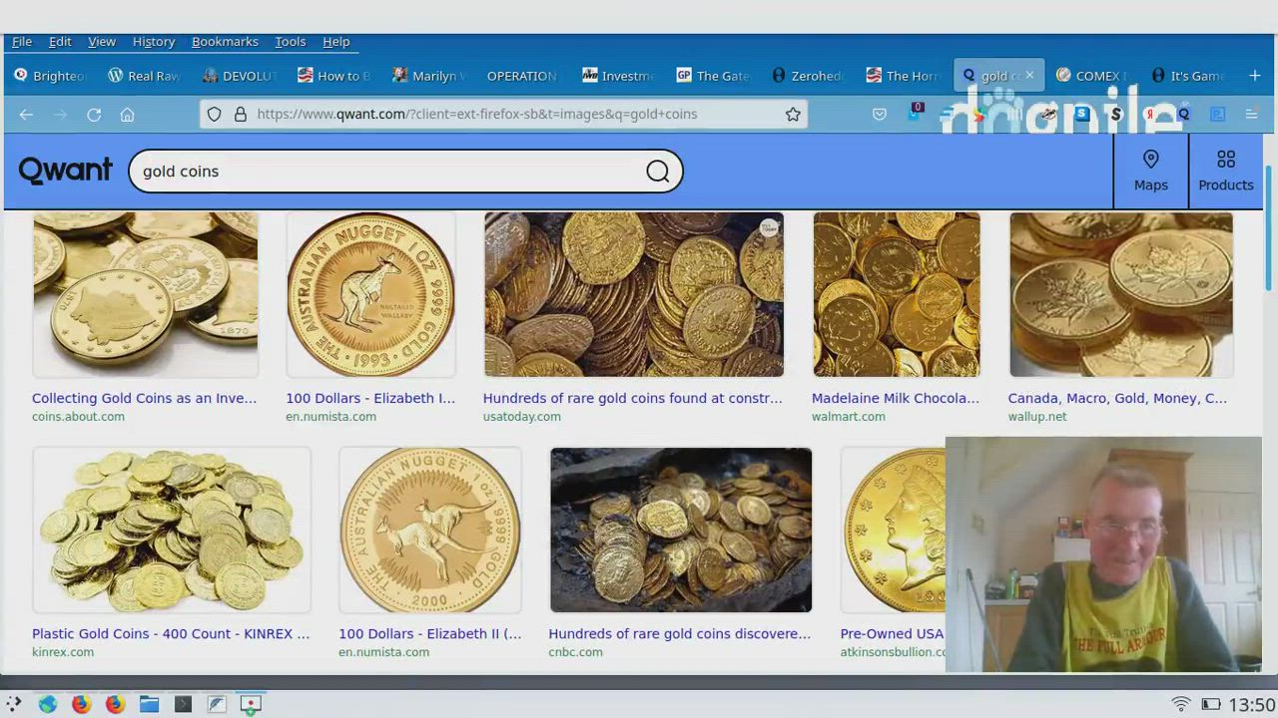Switch to the Zerohedge tab
This screenshot has height=718, width=1278.
point(807,76)
